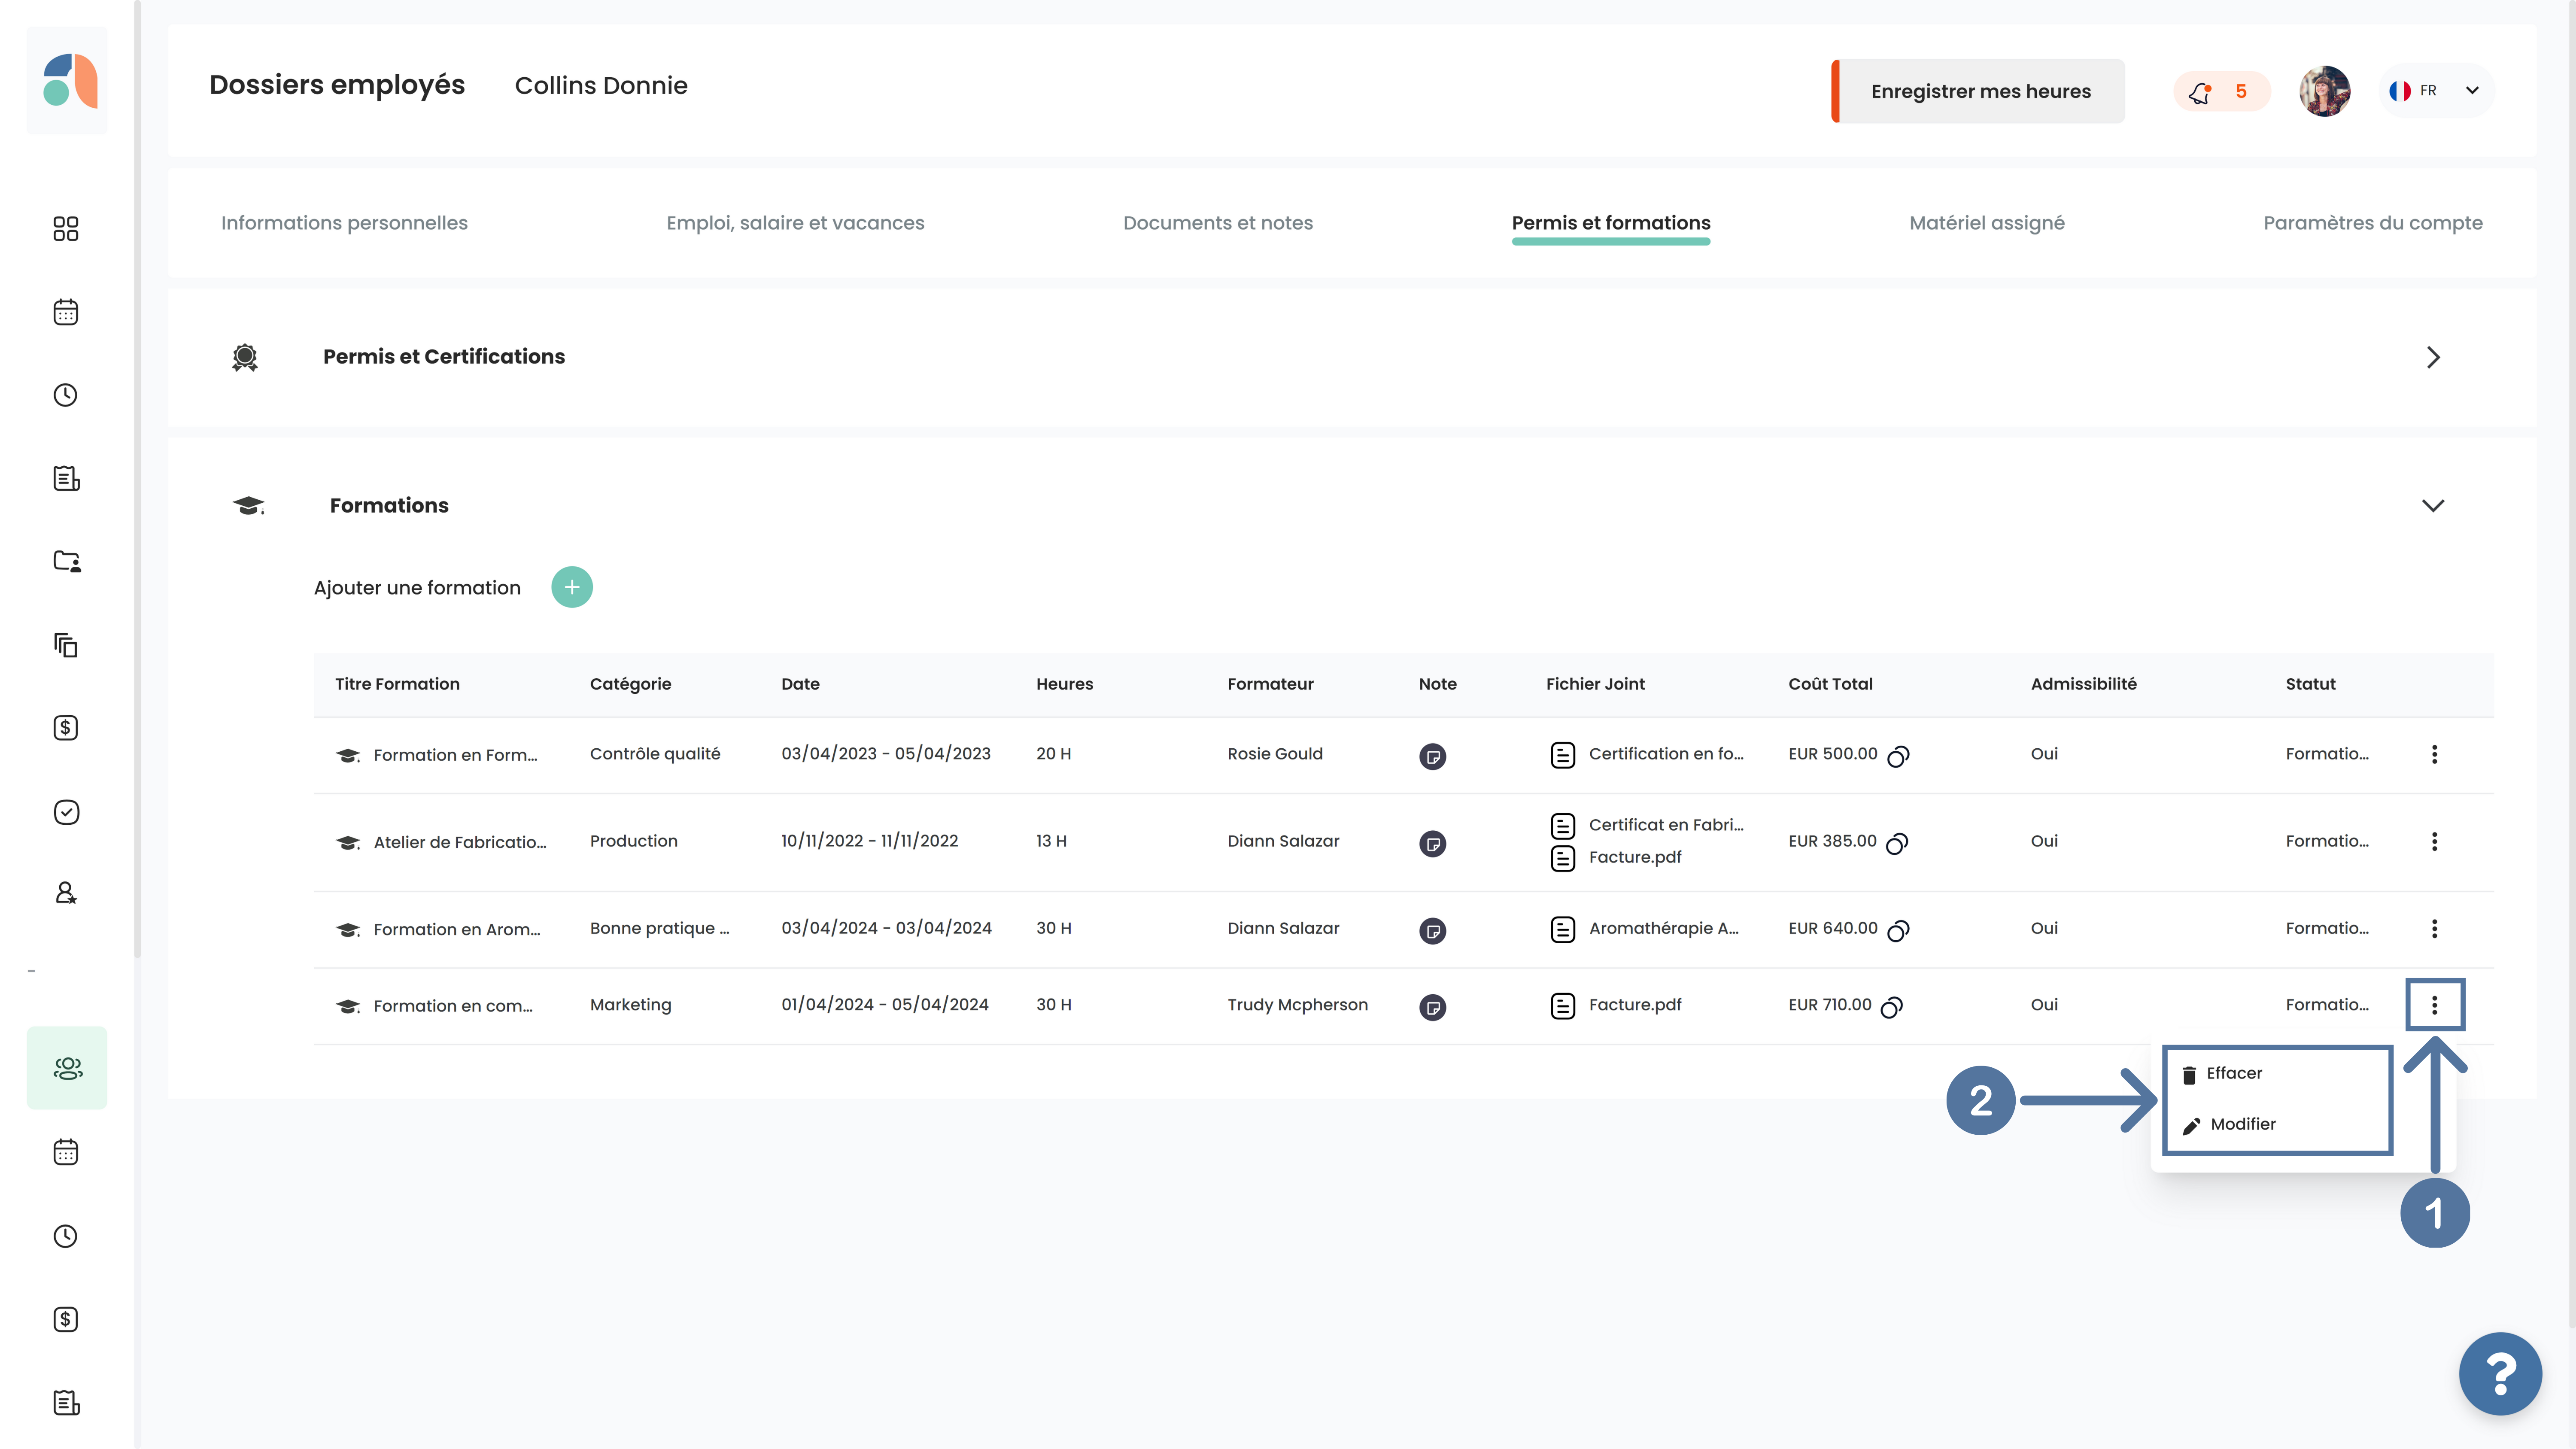
Task: Open the copy documents sidebar icon
Action: coord(66,645)
